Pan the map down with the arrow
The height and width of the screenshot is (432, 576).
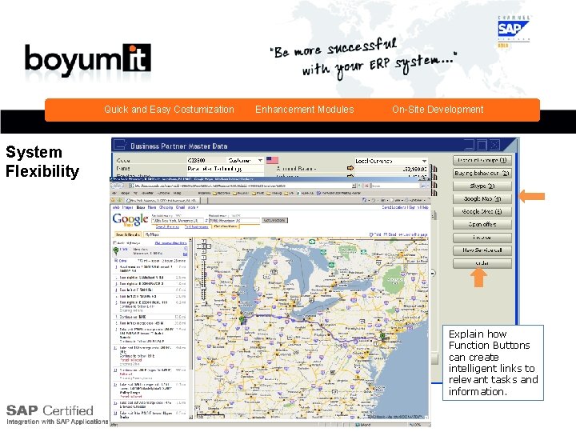[x=204, y=252]
